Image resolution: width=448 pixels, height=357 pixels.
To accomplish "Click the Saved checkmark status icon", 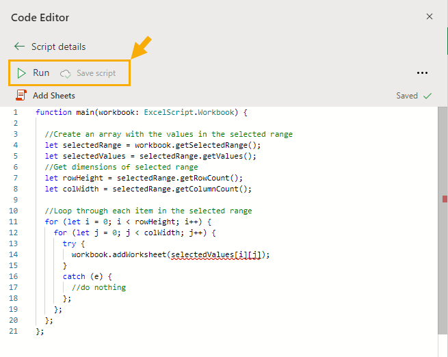I will click(427, 96).
